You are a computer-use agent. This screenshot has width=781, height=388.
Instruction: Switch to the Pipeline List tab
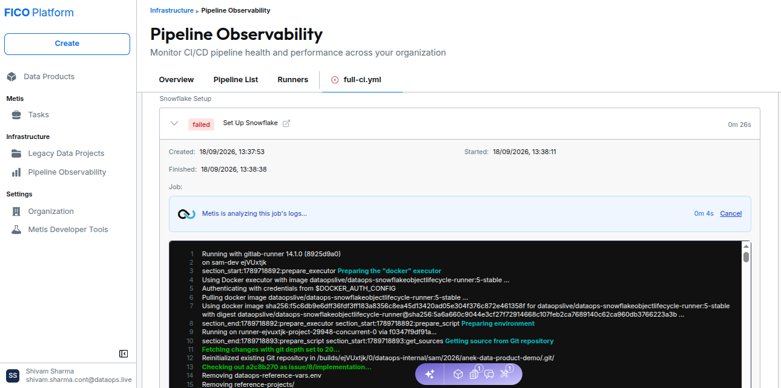[x=236, y=80]
